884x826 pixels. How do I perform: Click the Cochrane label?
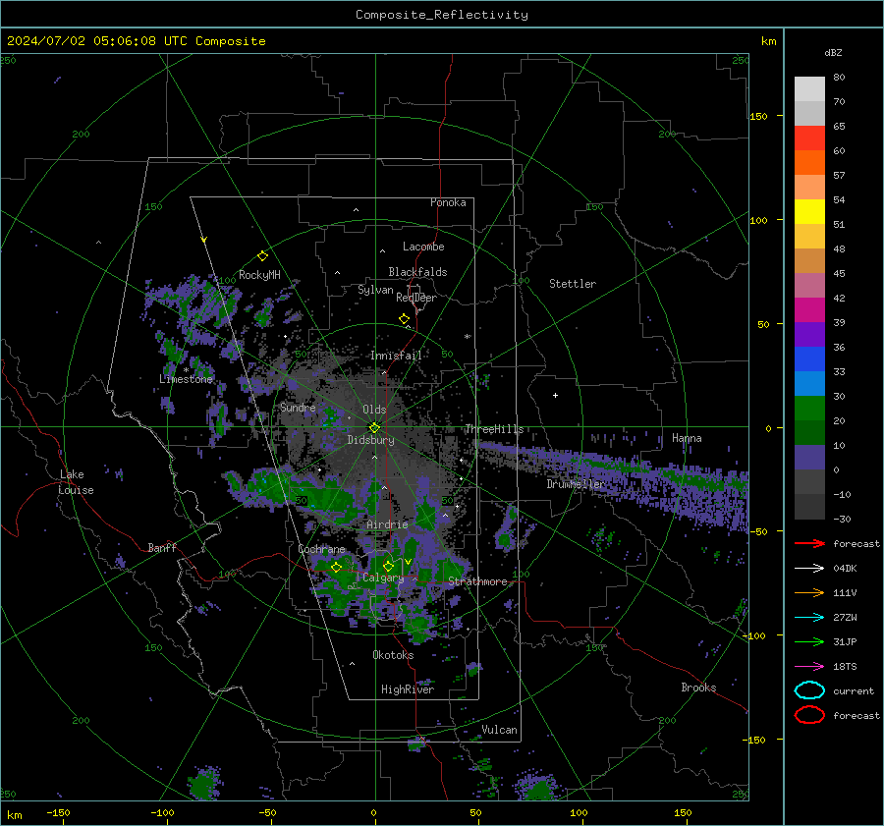(321, 549)
